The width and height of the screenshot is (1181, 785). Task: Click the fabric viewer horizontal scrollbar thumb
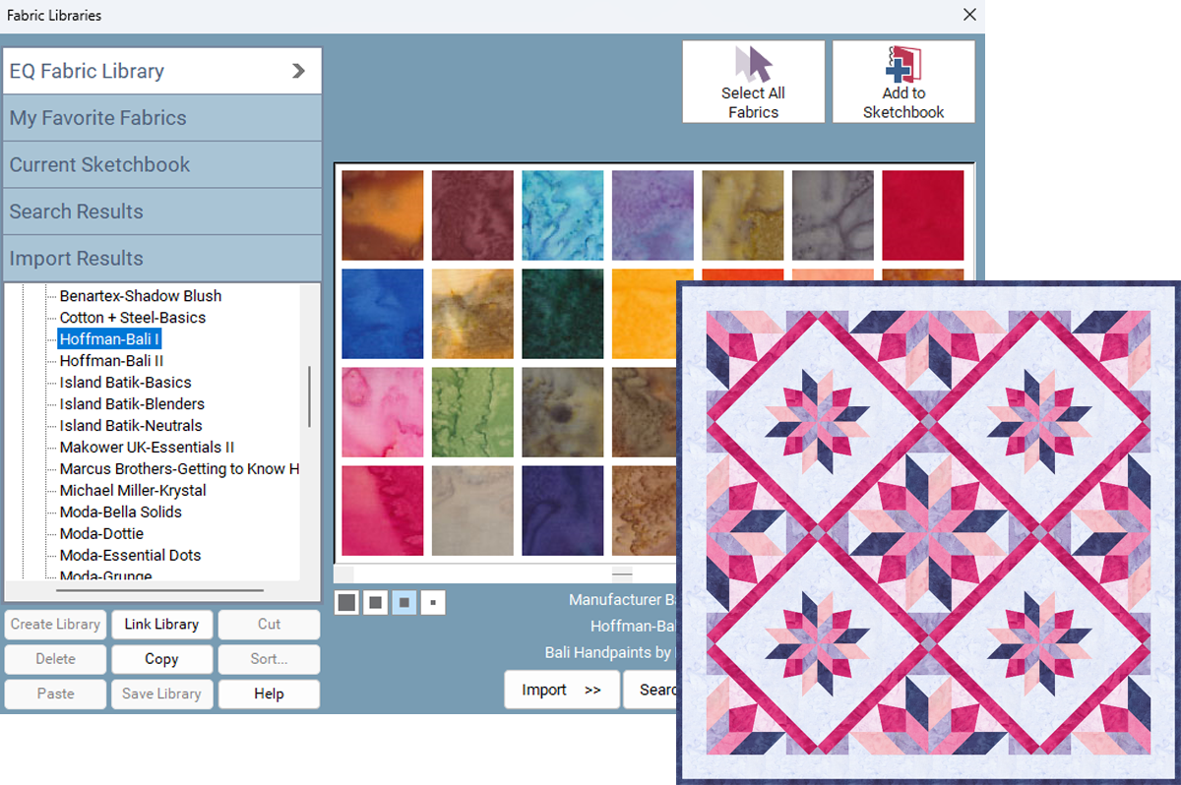pyautogui.click(x=622, y=574)
